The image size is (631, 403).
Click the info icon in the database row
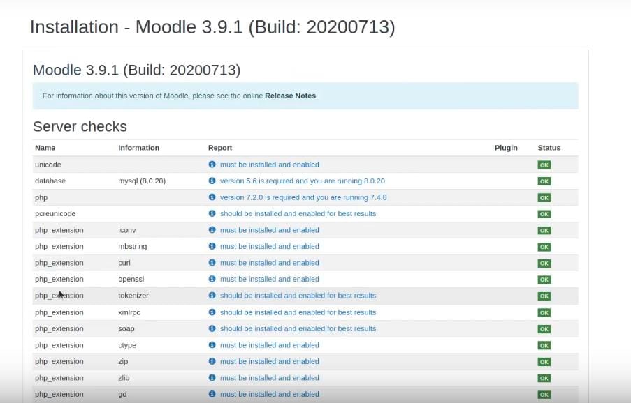coord(212,181)
